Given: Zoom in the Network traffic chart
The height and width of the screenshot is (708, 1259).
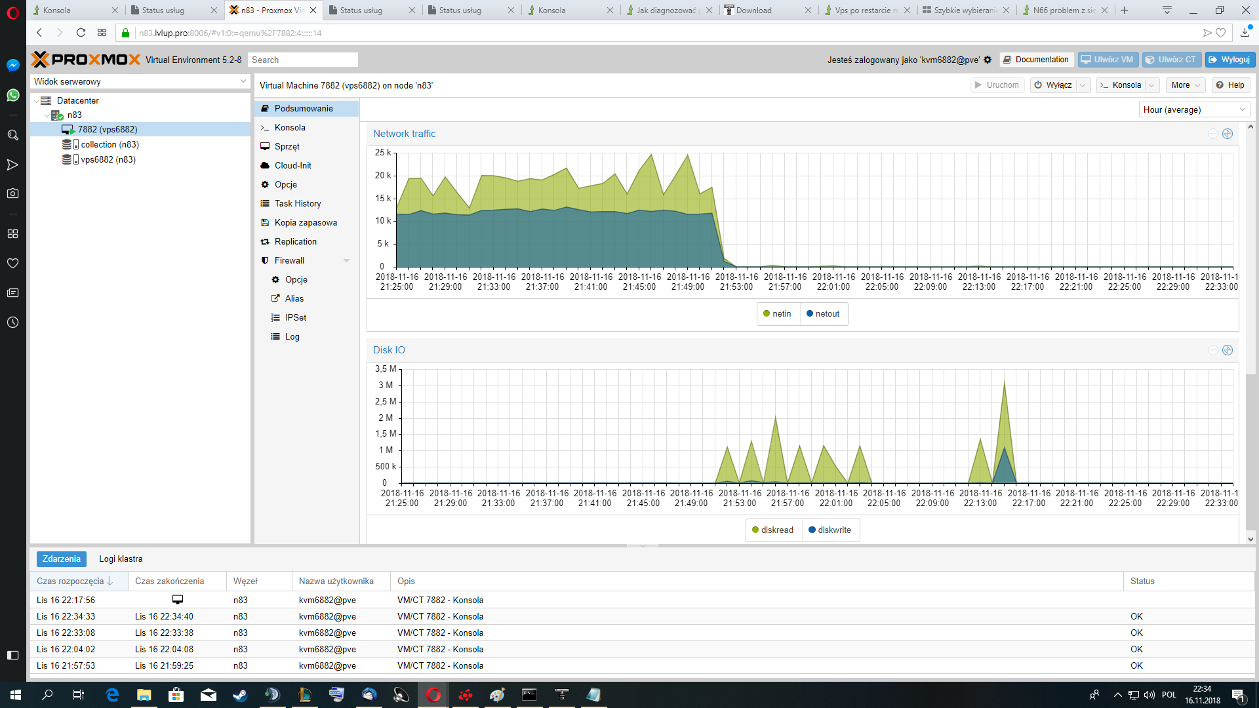Looking at the screenshot, I should coord(1228,134).
